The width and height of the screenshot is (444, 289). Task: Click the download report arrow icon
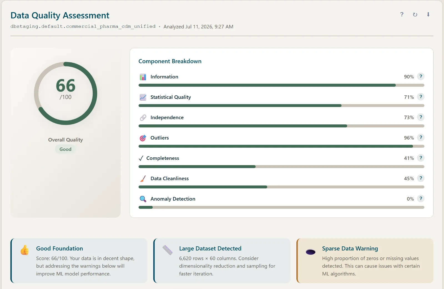428,14
